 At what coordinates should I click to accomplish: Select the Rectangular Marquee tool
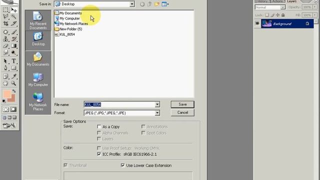coord(5,10)
